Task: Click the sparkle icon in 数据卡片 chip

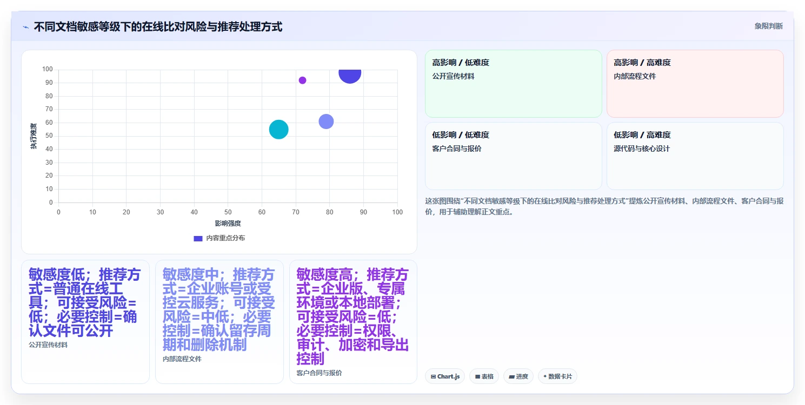Action: 545,376
